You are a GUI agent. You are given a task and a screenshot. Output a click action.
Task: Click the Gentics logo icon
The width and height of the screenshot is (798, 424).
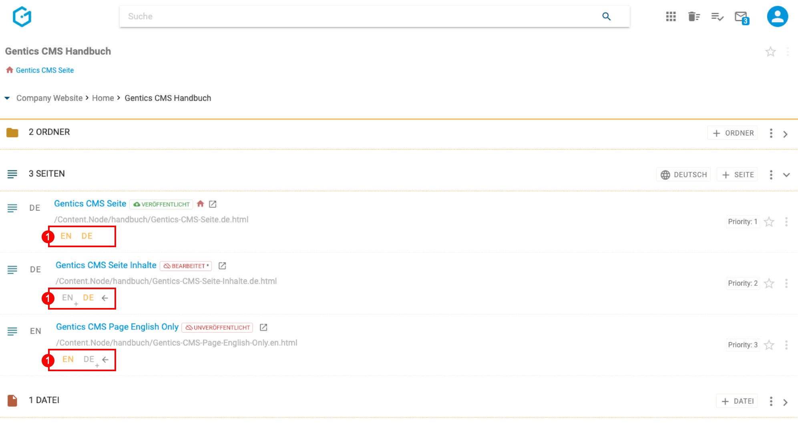[x=22, y=16]
